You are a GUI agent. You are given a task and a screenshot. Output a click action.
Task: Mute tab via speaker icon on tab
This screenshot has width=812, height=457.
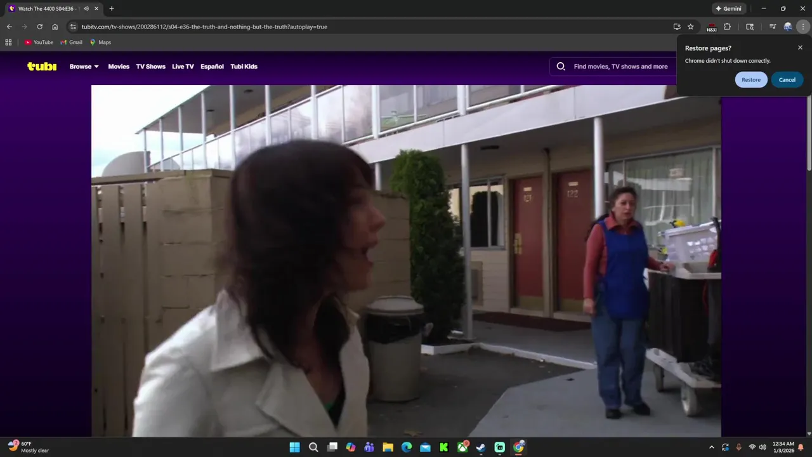point(86,9)
